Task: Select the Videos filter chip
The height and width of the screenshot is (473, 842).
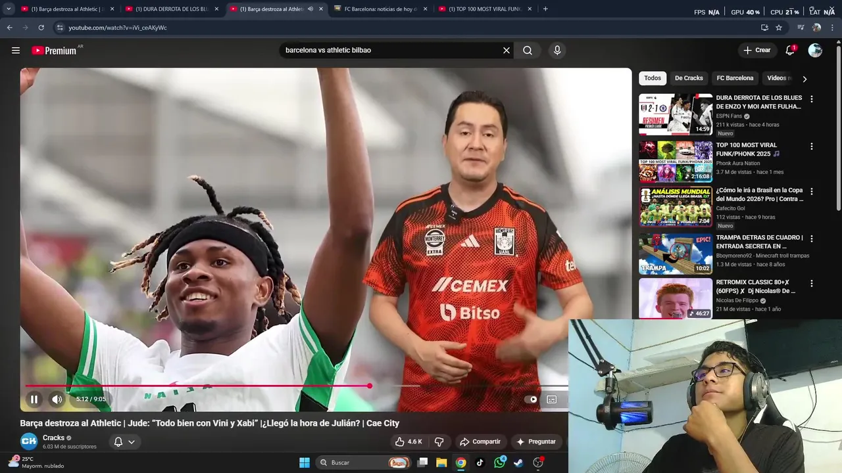Action: pyautogui.click(x=779, y=78)
